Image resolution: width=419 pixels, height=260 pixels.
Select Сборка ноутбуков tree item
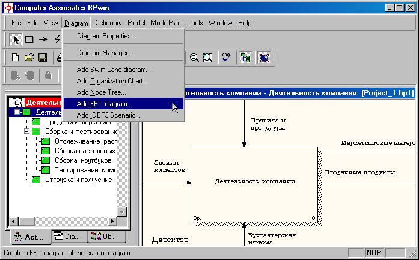coord(83,160)
